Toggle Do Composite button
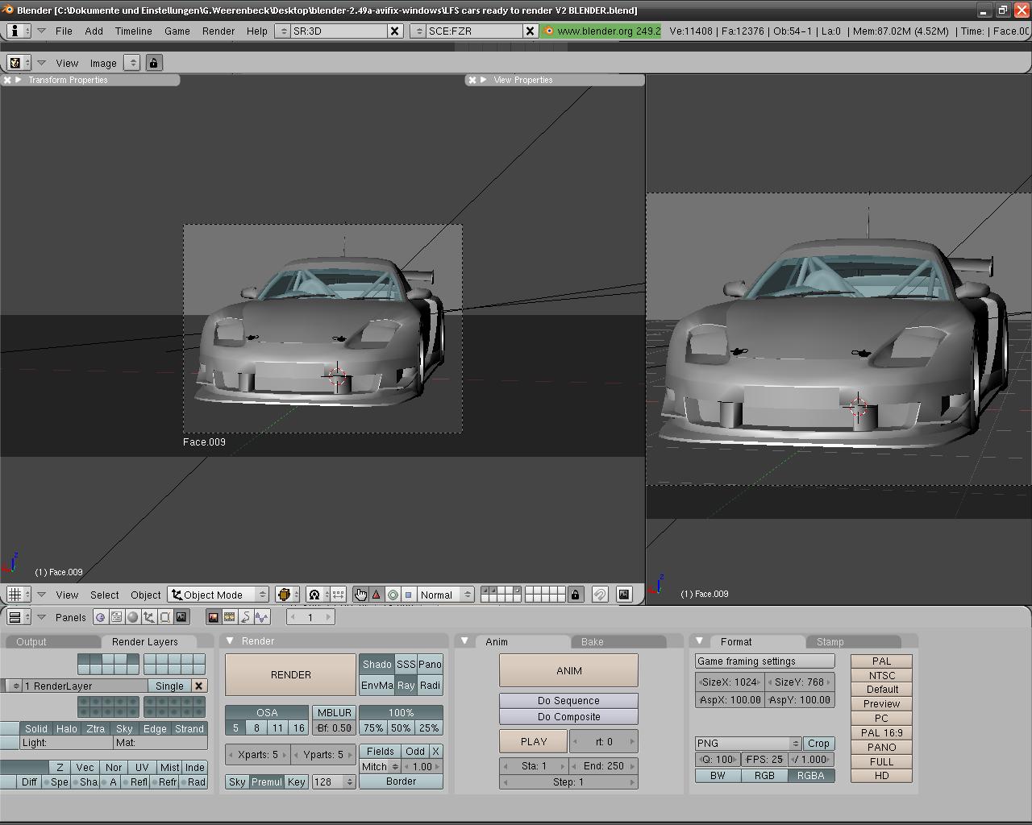 pos(568,716)
